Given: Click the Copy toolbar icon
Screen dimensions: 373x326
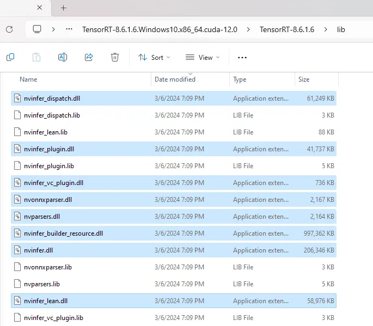Looking at the screenshot, I should point(10,57).
